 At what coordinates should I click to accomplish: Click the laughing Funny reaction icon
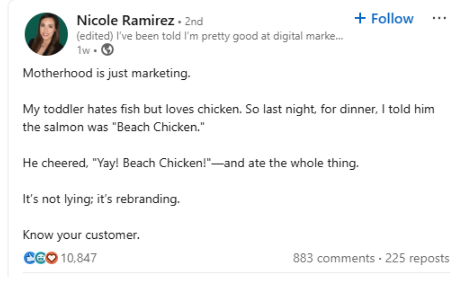coord(41,258)
